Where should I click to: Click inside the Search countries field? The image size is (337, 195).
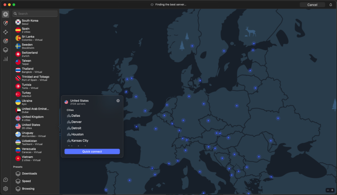[x=35, y=14]
